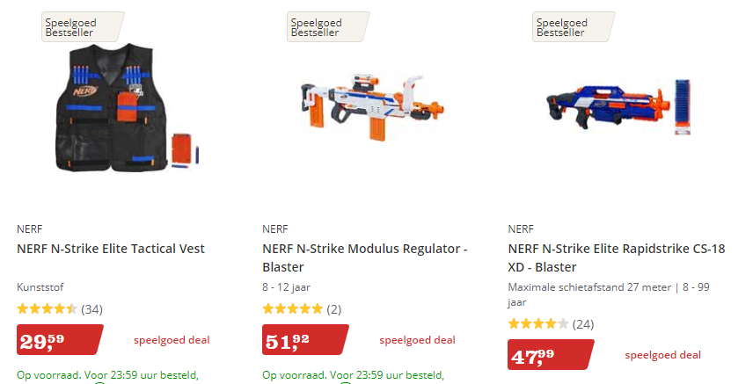Viewport: 753px width, 384px height.
Task: Click the star rating of the Tactical Vest
Action: pos(47,309)
